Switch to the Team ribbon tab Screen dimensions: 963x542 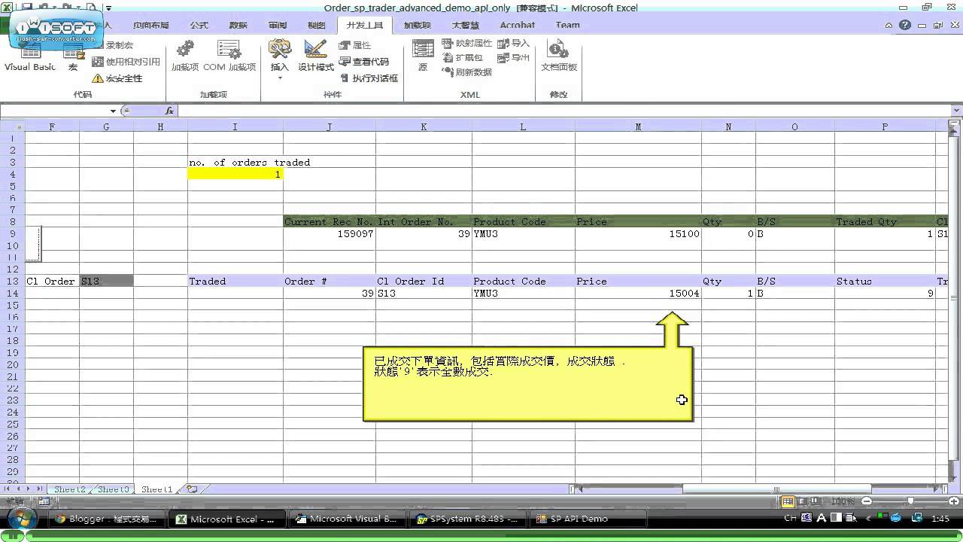pos(567,25)
